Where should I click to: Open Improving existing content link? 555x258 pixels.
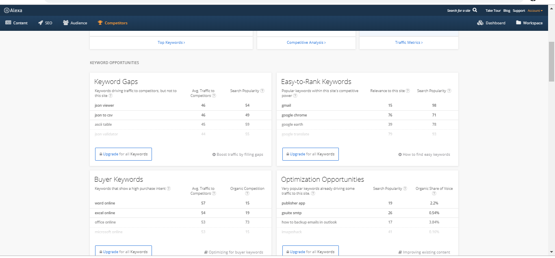pyautogui.click(x=424, y=252)
